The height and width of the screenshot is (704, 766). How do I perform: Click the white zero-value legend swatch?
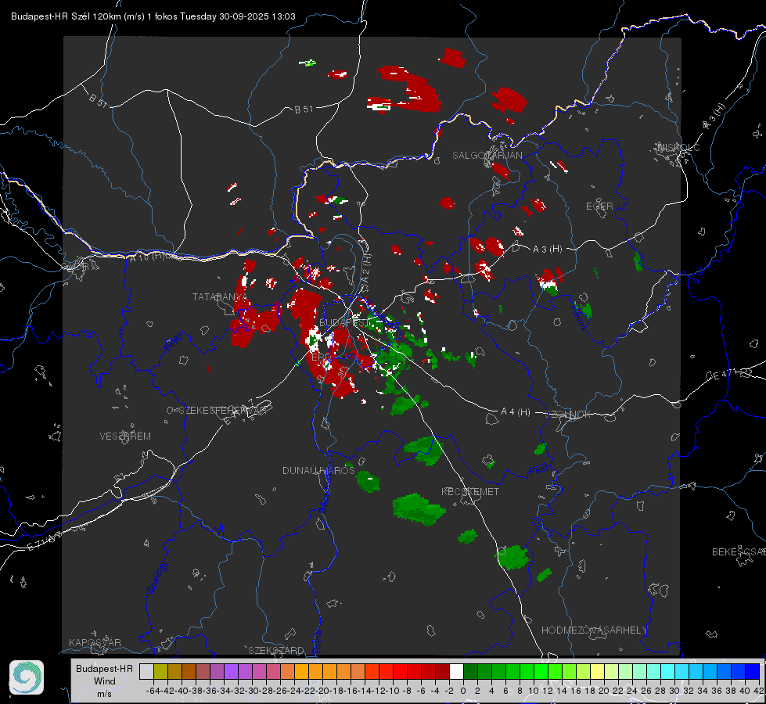tap(455, 671)
